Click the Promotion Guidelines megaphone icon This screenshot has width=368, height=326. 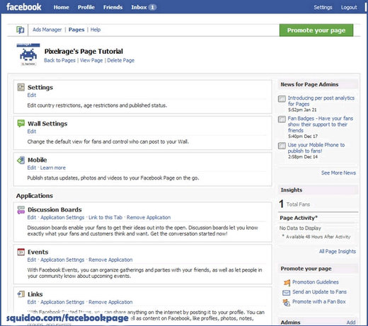(287, 282)
